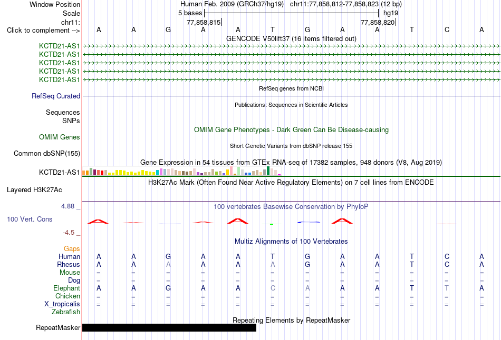Click the 'Human Feb. 2009 (GRCh37/hg19)' assembly text
The image size is (501, 340).
pyautogui.click(x=232, y=4)
